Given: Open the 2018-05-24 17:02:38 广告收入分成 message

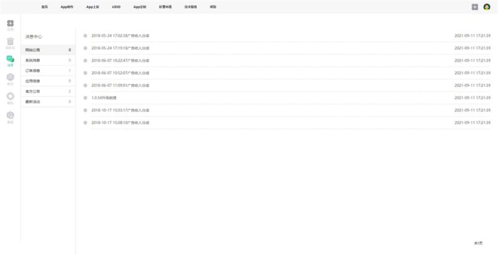Looking at the screenshot, I should click(120, 36).
